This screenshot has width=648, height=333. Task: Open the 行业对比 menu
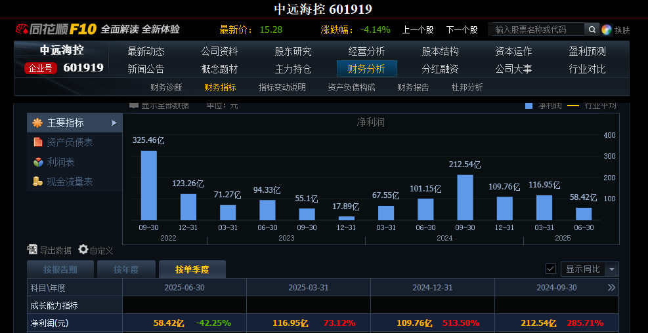(x=587, y=69)
